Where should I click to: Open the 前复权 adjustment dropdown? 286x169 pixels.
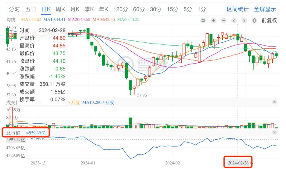coord(269,20)
